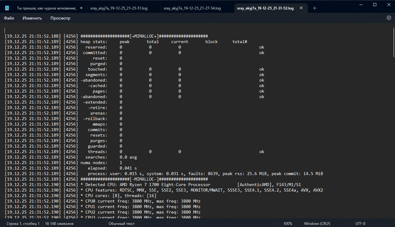Click 'Обычный текст' in the status bar
The image size is (395, 227).
[x=122, y=224]
